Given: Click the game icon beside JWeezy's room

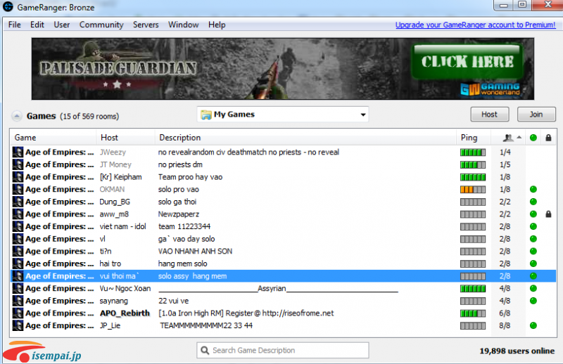Looking at the screenshot, I should (18, 152).
